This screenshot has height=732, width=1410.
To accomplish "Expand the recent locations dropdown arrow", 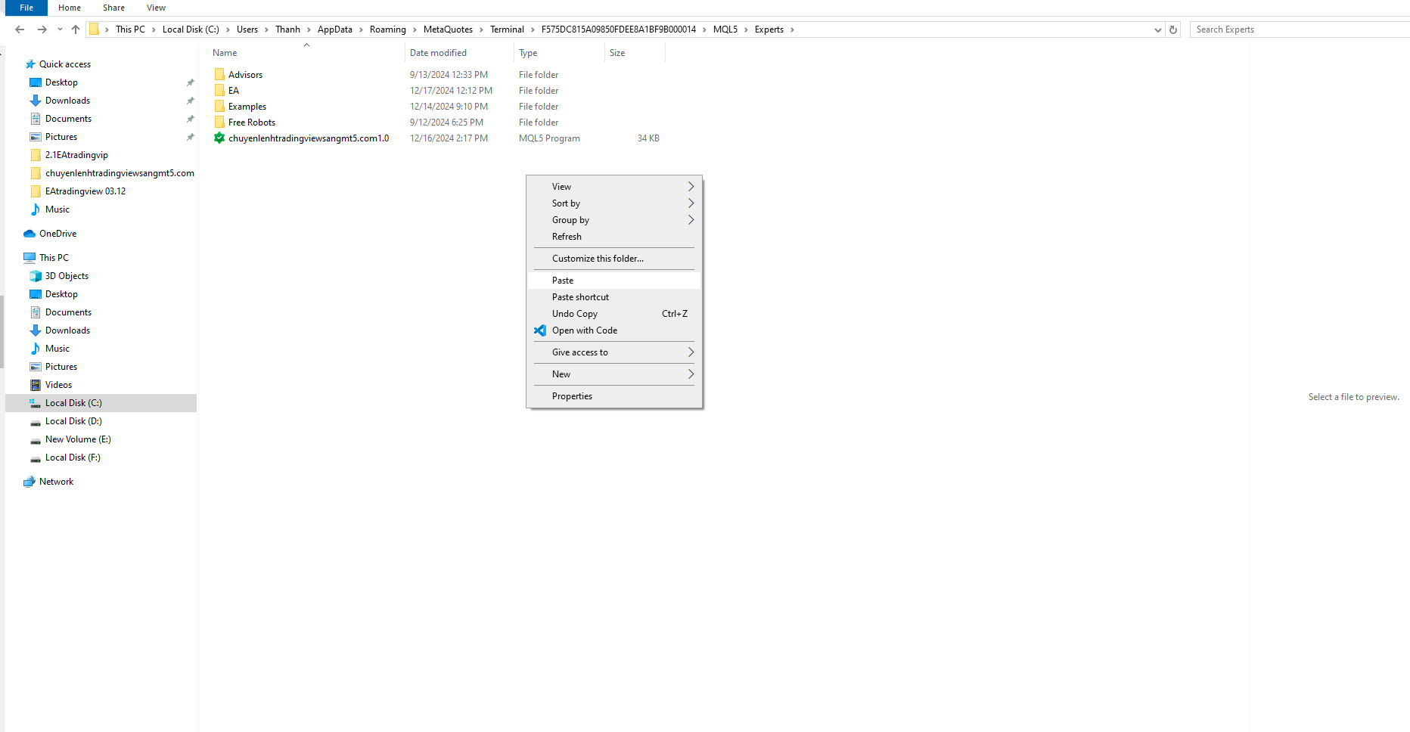I will coord(60,29).
